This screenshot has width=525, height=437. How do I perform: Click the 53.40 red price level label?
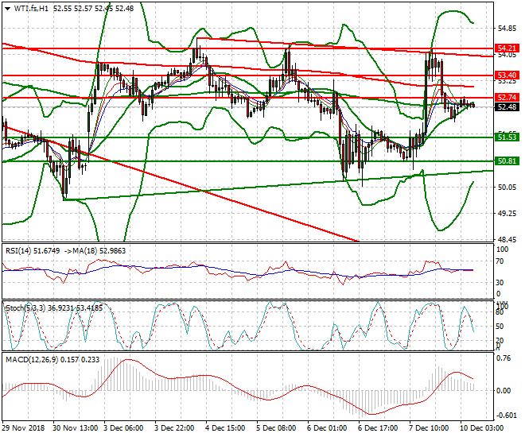(507, 75)
